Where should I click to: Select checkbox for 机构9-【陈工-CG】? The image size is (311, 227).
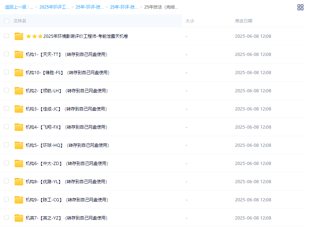pyautogui.click(x=6, y=199)
